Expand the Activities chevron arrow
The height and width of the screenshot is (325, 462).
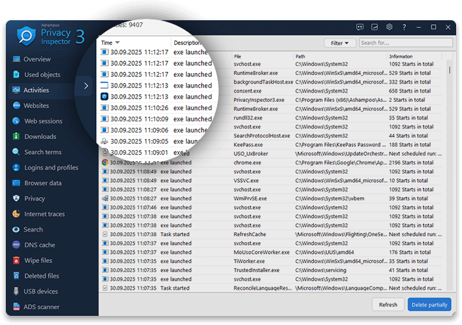point(86,86)
